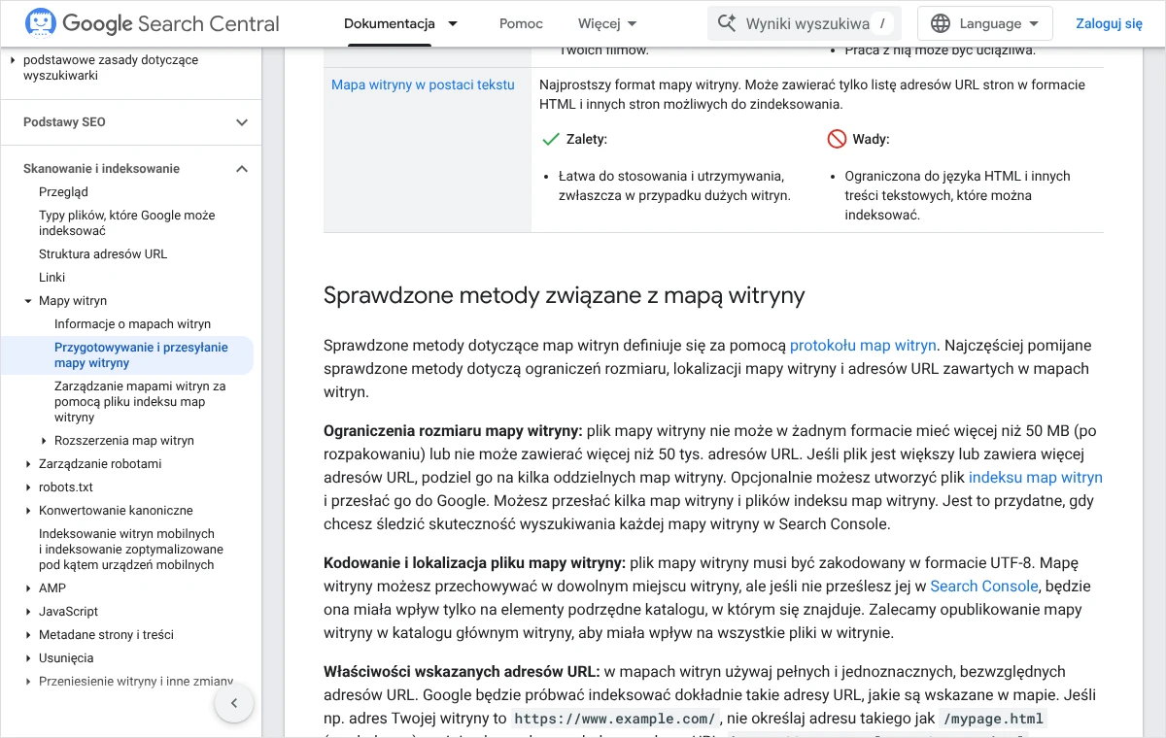The width and height of the screenshot is (1166, 738).
Task: Focus the Wyniki wyszukiwania search field
Action: (x=805, y=23)
